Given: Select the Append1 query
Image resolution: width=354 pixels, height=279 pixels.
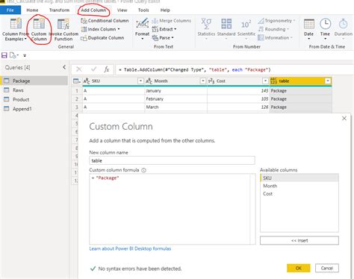Looking at the screenshot, I should 34,109.
